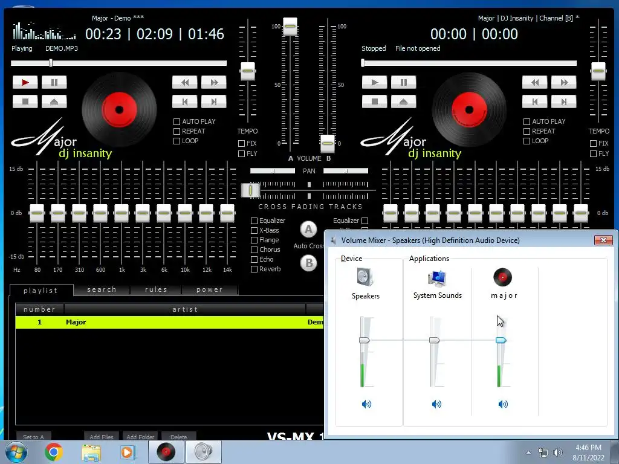Enable Equalizer effect for channel A
Screen dimensions: 619x464
tap(254, 221)
